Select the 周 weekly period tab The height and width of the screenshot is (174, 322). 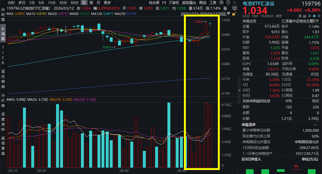click(91, 3)
